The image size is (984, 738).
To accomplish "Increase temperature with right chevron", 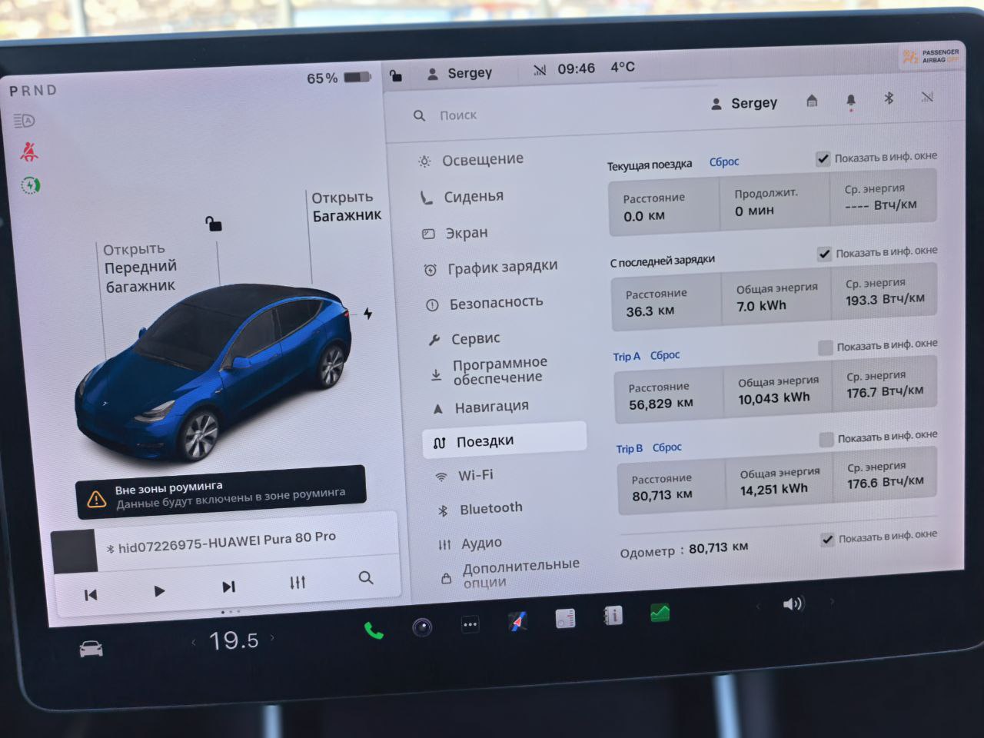I will pos(272,638).
